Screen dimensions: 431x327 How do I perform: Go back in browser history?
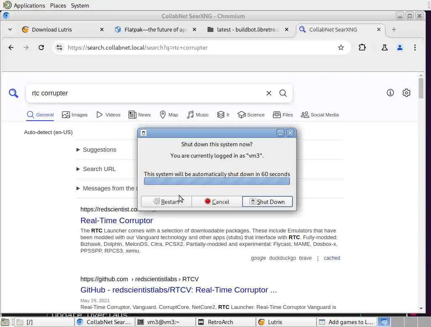(11, 47)
